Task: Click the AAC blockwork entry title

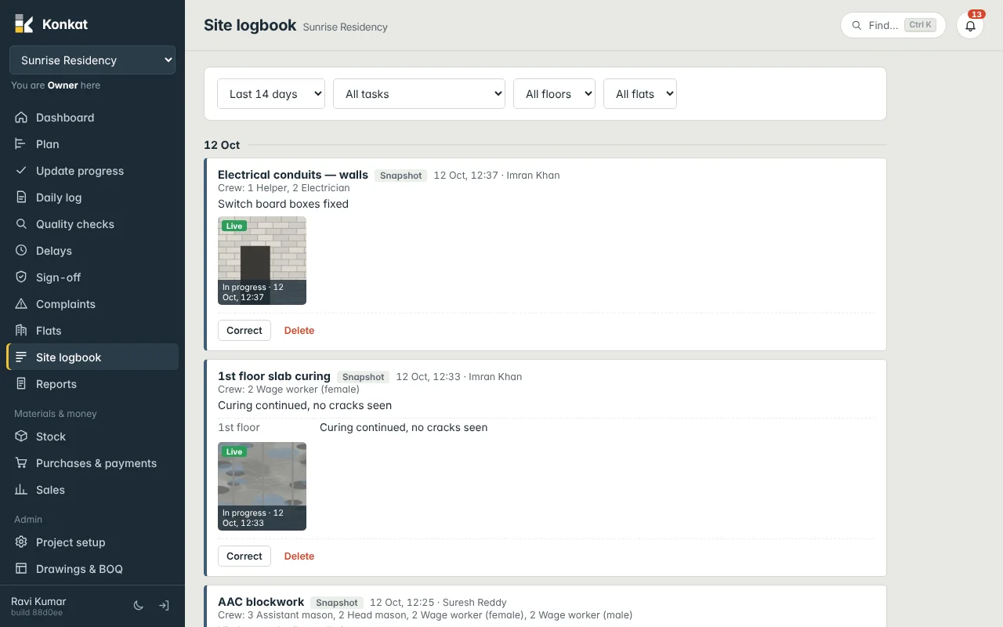Action: (261, 602)
